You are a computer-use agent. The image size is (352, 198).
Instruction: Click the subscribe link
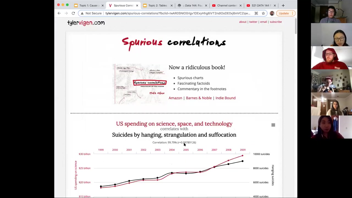click(276, 22)
